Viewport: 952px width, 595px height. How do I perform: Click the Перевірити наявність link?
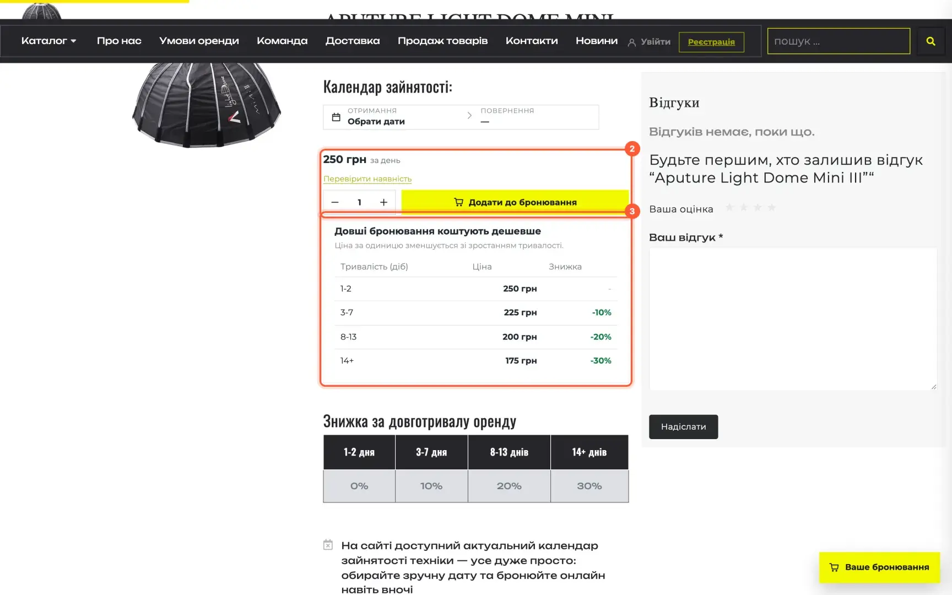[367, 179]
